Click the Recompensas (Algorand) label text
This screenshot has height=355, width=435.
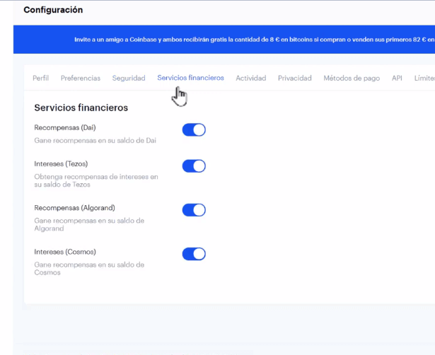[x=74, y=208]
